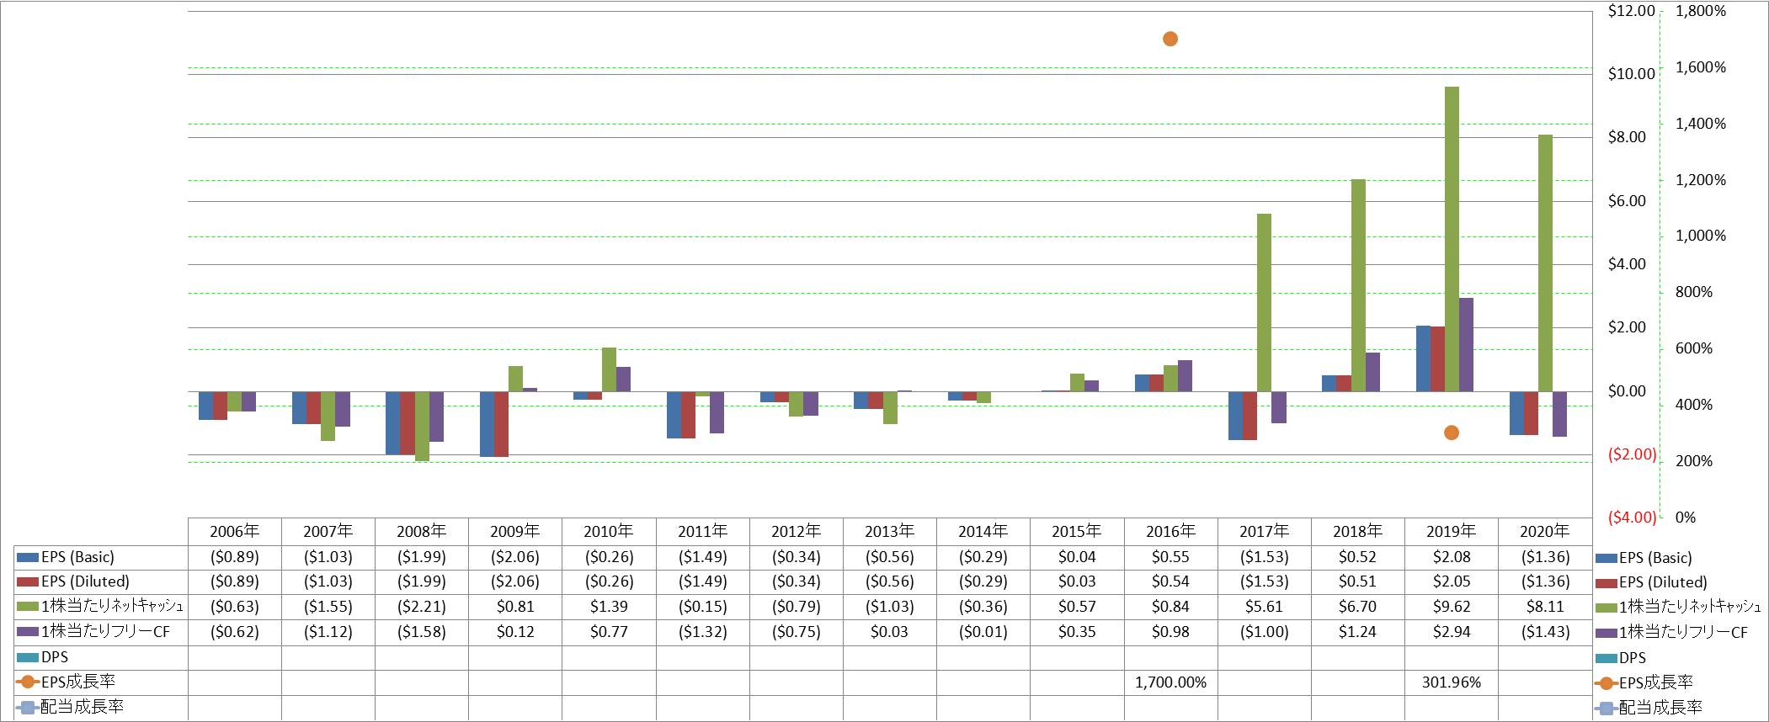This screenshot has width=1769, height=722.
Task: Select the 2006年 column header
Action: click(x=235, y=532)
